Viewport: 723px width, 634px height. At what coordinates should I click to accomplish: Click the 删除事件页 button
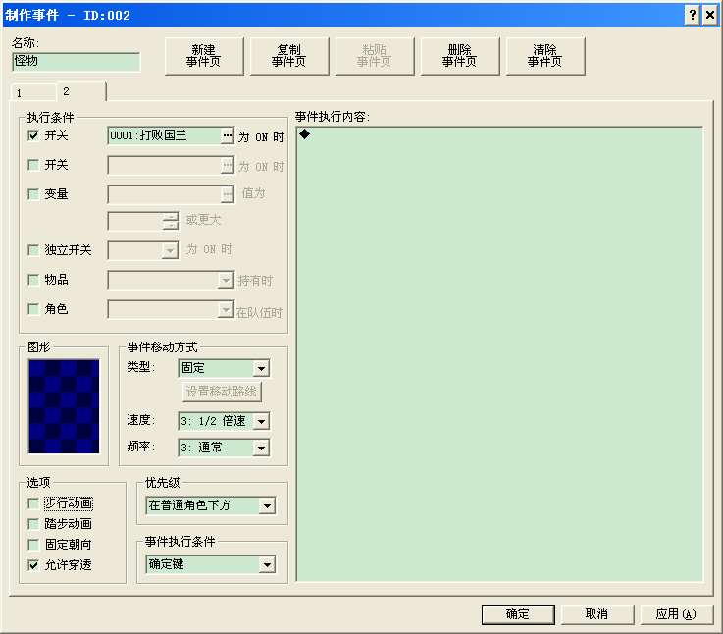(460, 56)
